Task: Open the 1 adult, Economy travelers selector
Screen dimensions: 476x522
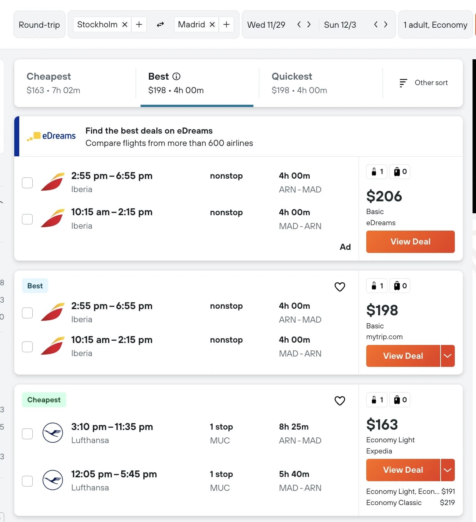Action: pyautogui.click(x=435, y=25)
